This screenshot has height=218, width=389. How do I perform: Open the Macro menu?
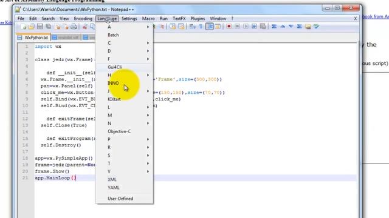pos(148,19)
